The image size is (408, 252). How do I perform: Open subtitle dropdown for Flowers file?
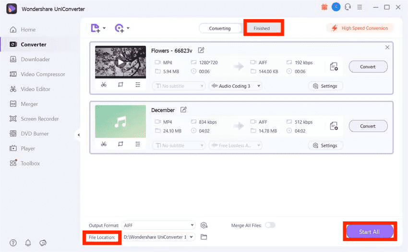click(179, 86)
